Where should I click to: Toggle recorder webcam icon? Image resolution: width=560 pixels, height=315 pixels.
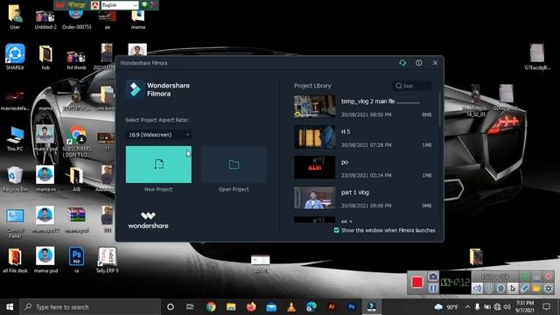[x=501, y=288]
